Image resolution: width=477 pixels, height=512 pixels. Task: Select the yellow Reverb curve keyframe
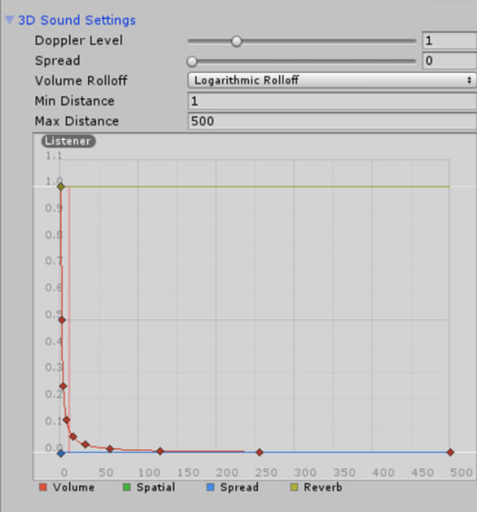(61, 186)
